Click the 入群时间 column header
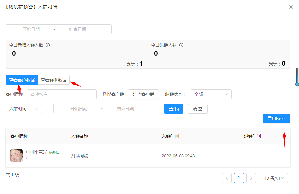 coord(170,136)
